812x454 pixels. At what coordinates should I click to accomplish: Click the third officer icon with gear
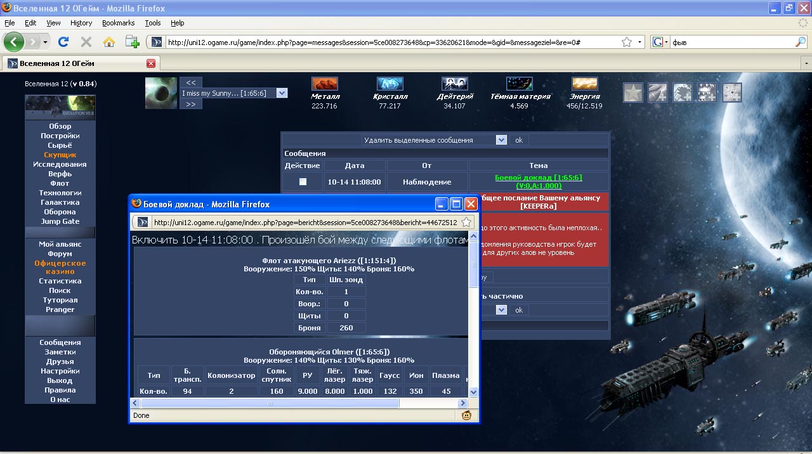pos(683,93)
